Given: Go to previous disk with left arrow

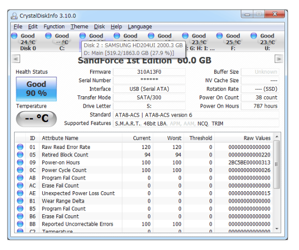Looking at the screenshot, I should [16, 59].
